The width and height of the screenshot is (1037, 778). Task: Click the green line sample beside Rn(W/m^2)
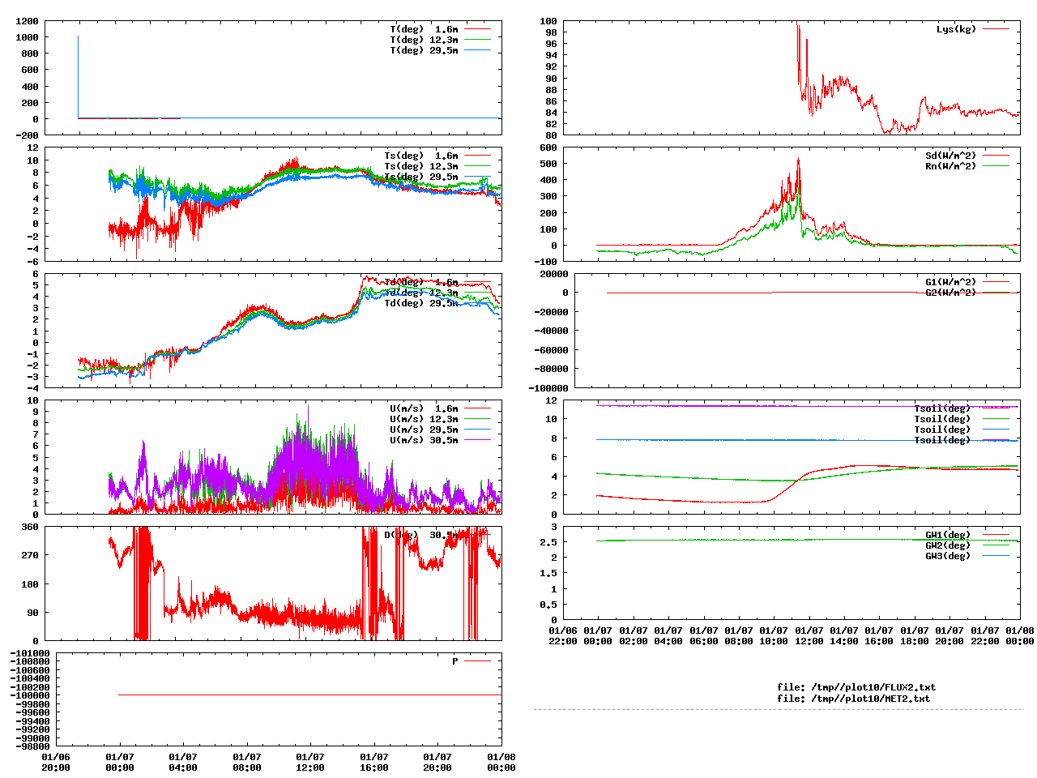pos(996,166)
